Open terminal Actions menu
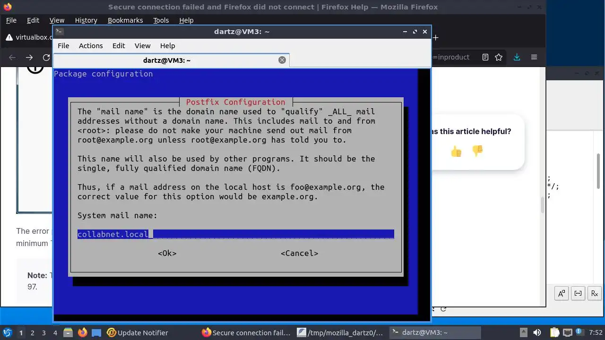Viewport: 605px width, 340px height. click(91, 46)
